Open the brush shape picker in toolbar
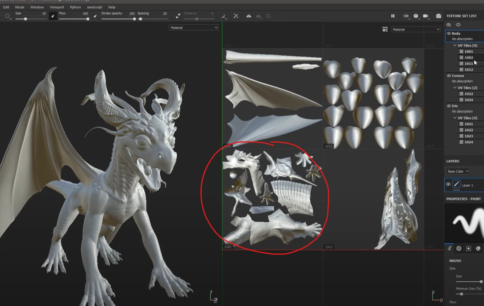 tap(8, 16)
